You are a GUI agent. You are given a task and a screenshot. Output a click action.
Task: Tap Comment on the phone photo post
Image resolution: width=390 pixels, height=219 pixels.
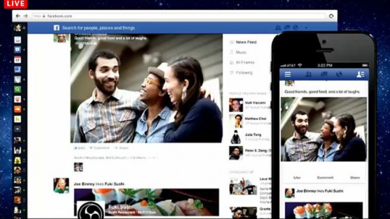(x=325, y=178)
